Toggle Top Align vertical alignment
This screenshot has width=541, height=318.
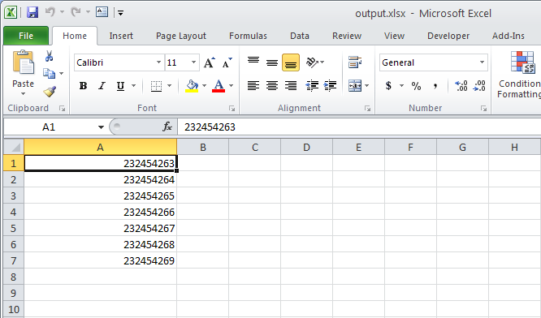253,61
